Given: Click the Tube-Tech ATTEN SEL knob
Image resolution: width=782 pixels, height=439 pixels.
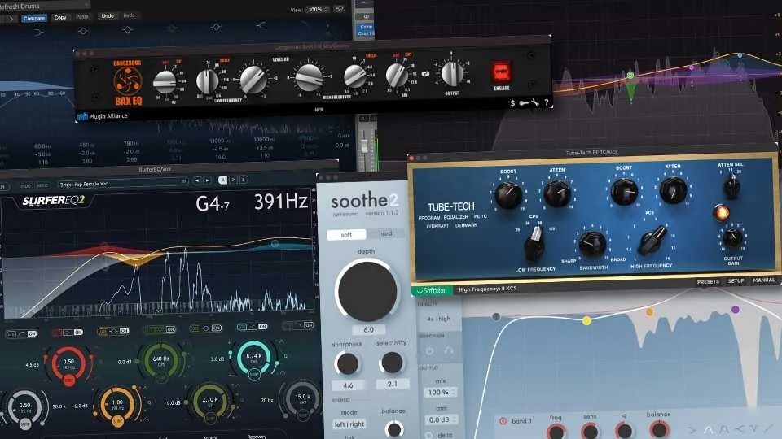Looking at the screenshot, I should (731, 187).
